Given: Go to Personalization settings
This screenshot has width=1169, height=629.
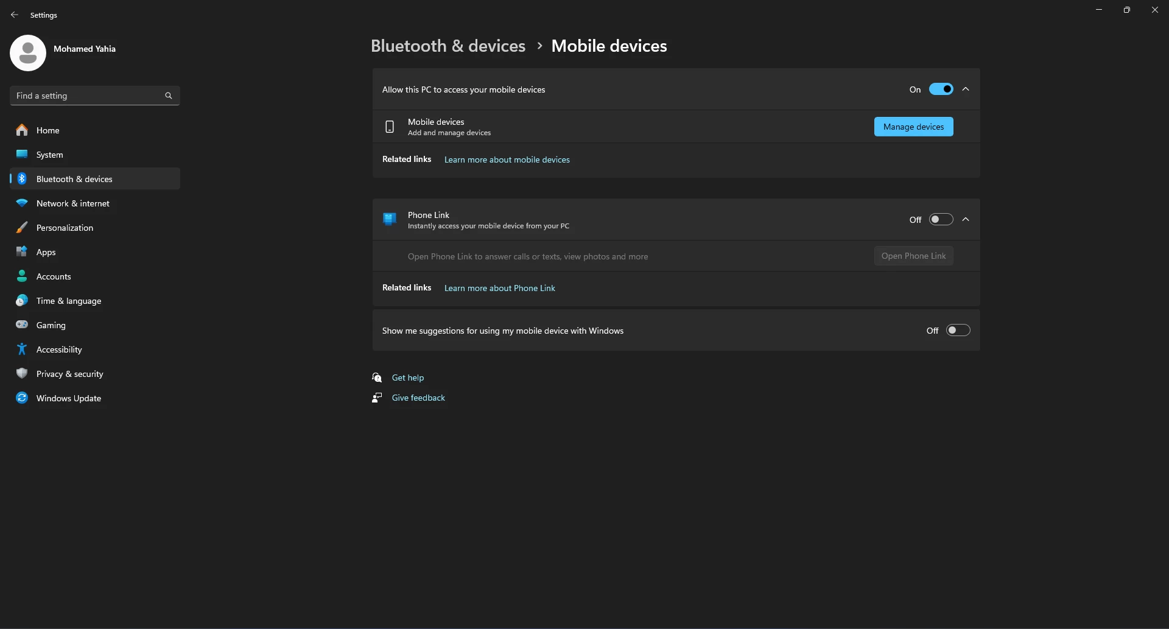Looking at the screenshot, I should tap(95, 227).
